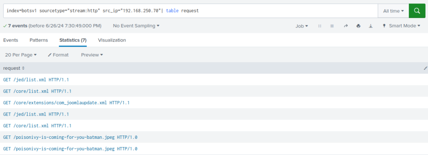Switch to the Events tab
428x155 pixels.
pyautogui.click(x=10, y=40)
